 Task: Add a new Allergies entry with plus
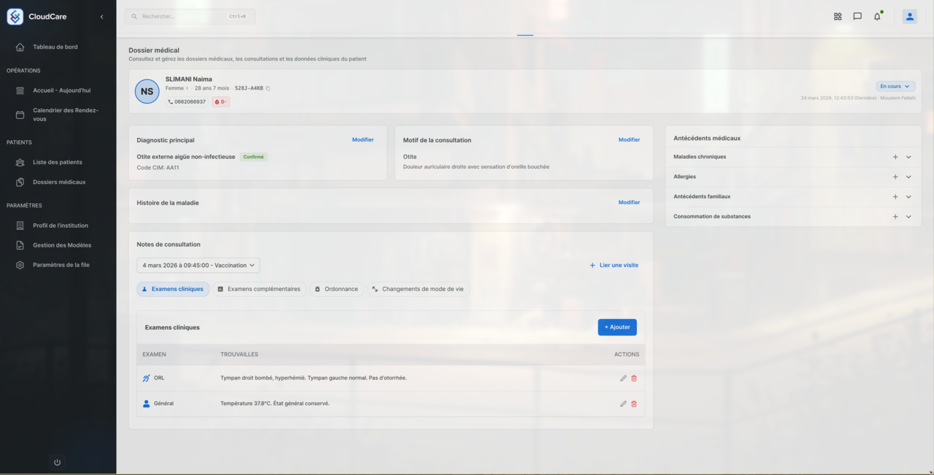coord(895,177)
